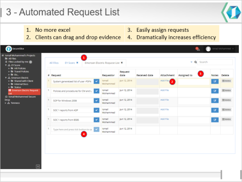Collapse the Emerson Electric project tree
The height and width of the screenshot is (182, 242).
click(x=6, y=78)
